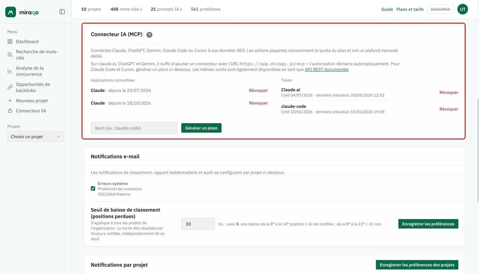
Task: Revoke the claude-code token
Action: (x=449, y=109)
